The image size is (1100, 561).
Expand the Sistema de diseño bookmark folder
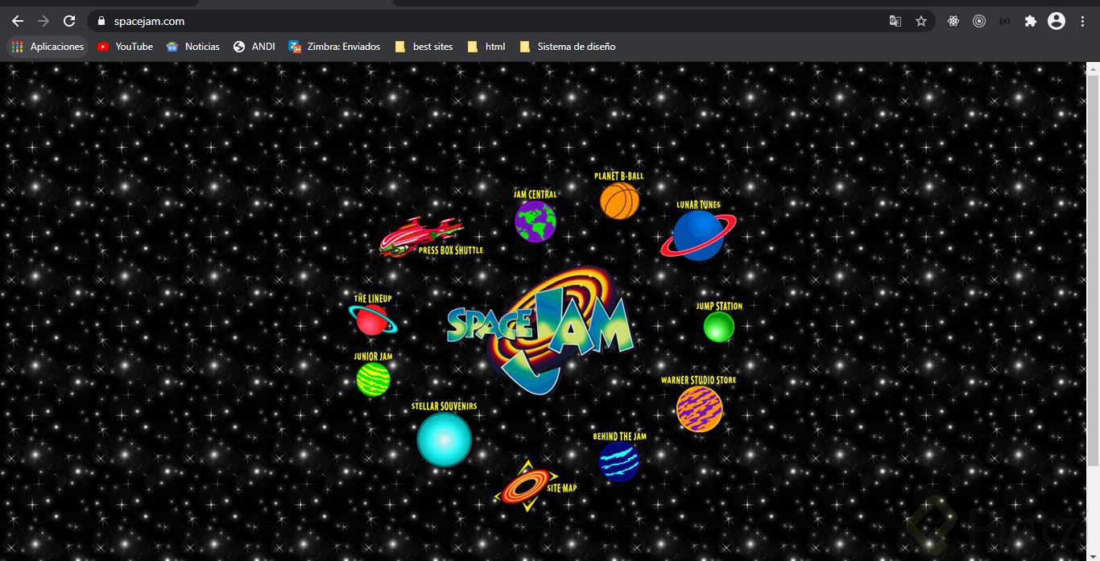[568, 47]
